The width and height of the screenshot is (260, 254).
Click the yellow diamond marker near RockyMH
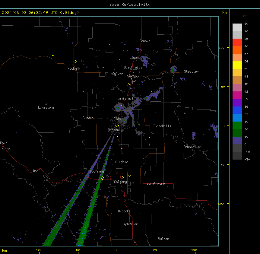pyautogui.click(x=75, y=62)
